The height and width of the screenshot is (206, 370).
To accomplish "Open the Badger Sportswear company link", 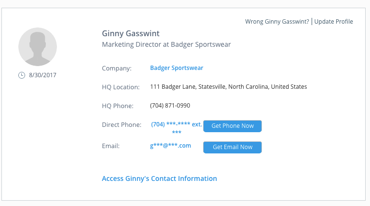I will pyautogui.click(x=177, y=68).
